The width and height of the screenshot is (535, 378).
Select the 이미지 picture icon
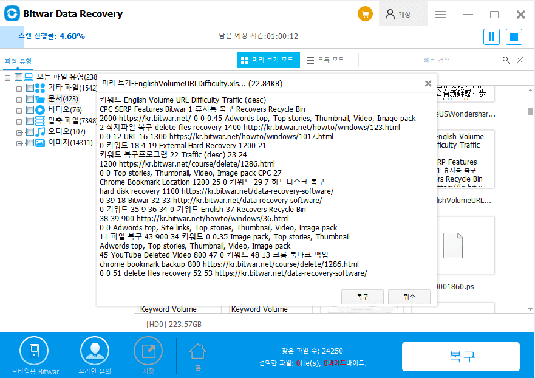40,143
